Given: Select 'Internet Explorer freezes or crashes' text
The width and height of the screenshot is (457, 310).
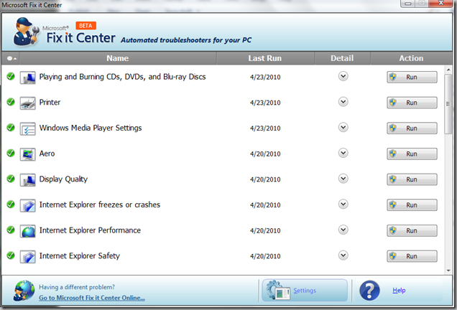Looking at the screenshot, I should coord(100,205).
